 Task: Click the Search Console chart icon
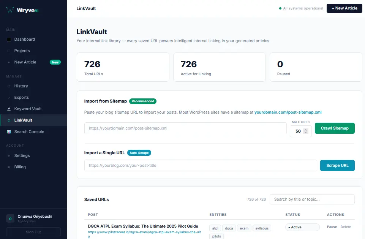(9, 131)
